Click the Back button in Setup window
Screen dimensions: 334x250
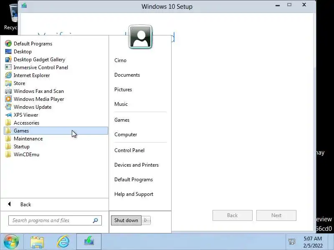pos(233,215)
